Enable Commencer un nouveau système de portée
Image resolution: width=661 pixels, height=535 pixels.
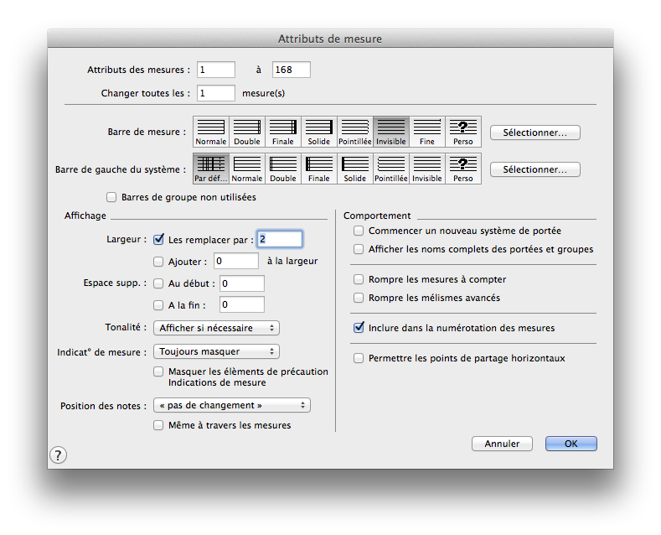point(359,231)
